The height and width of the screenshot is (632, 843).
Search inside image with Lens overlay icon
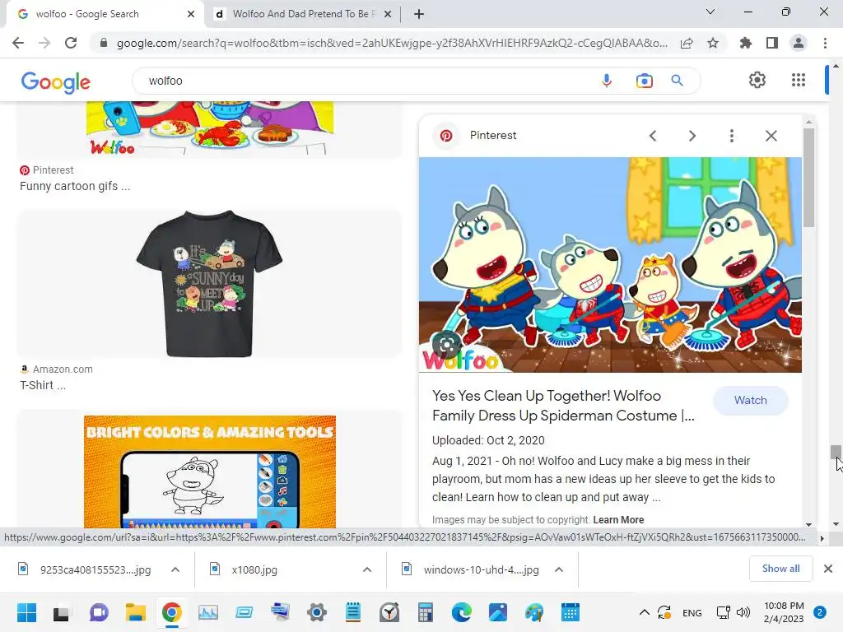pyautogui.click(x=446, y=345)
